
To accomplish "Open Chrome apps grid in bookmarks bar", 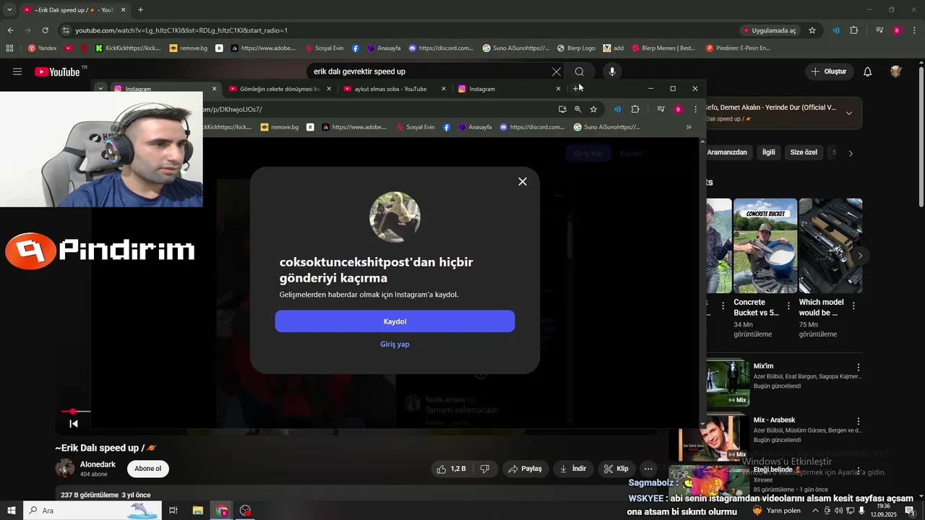I will [9, 48].
